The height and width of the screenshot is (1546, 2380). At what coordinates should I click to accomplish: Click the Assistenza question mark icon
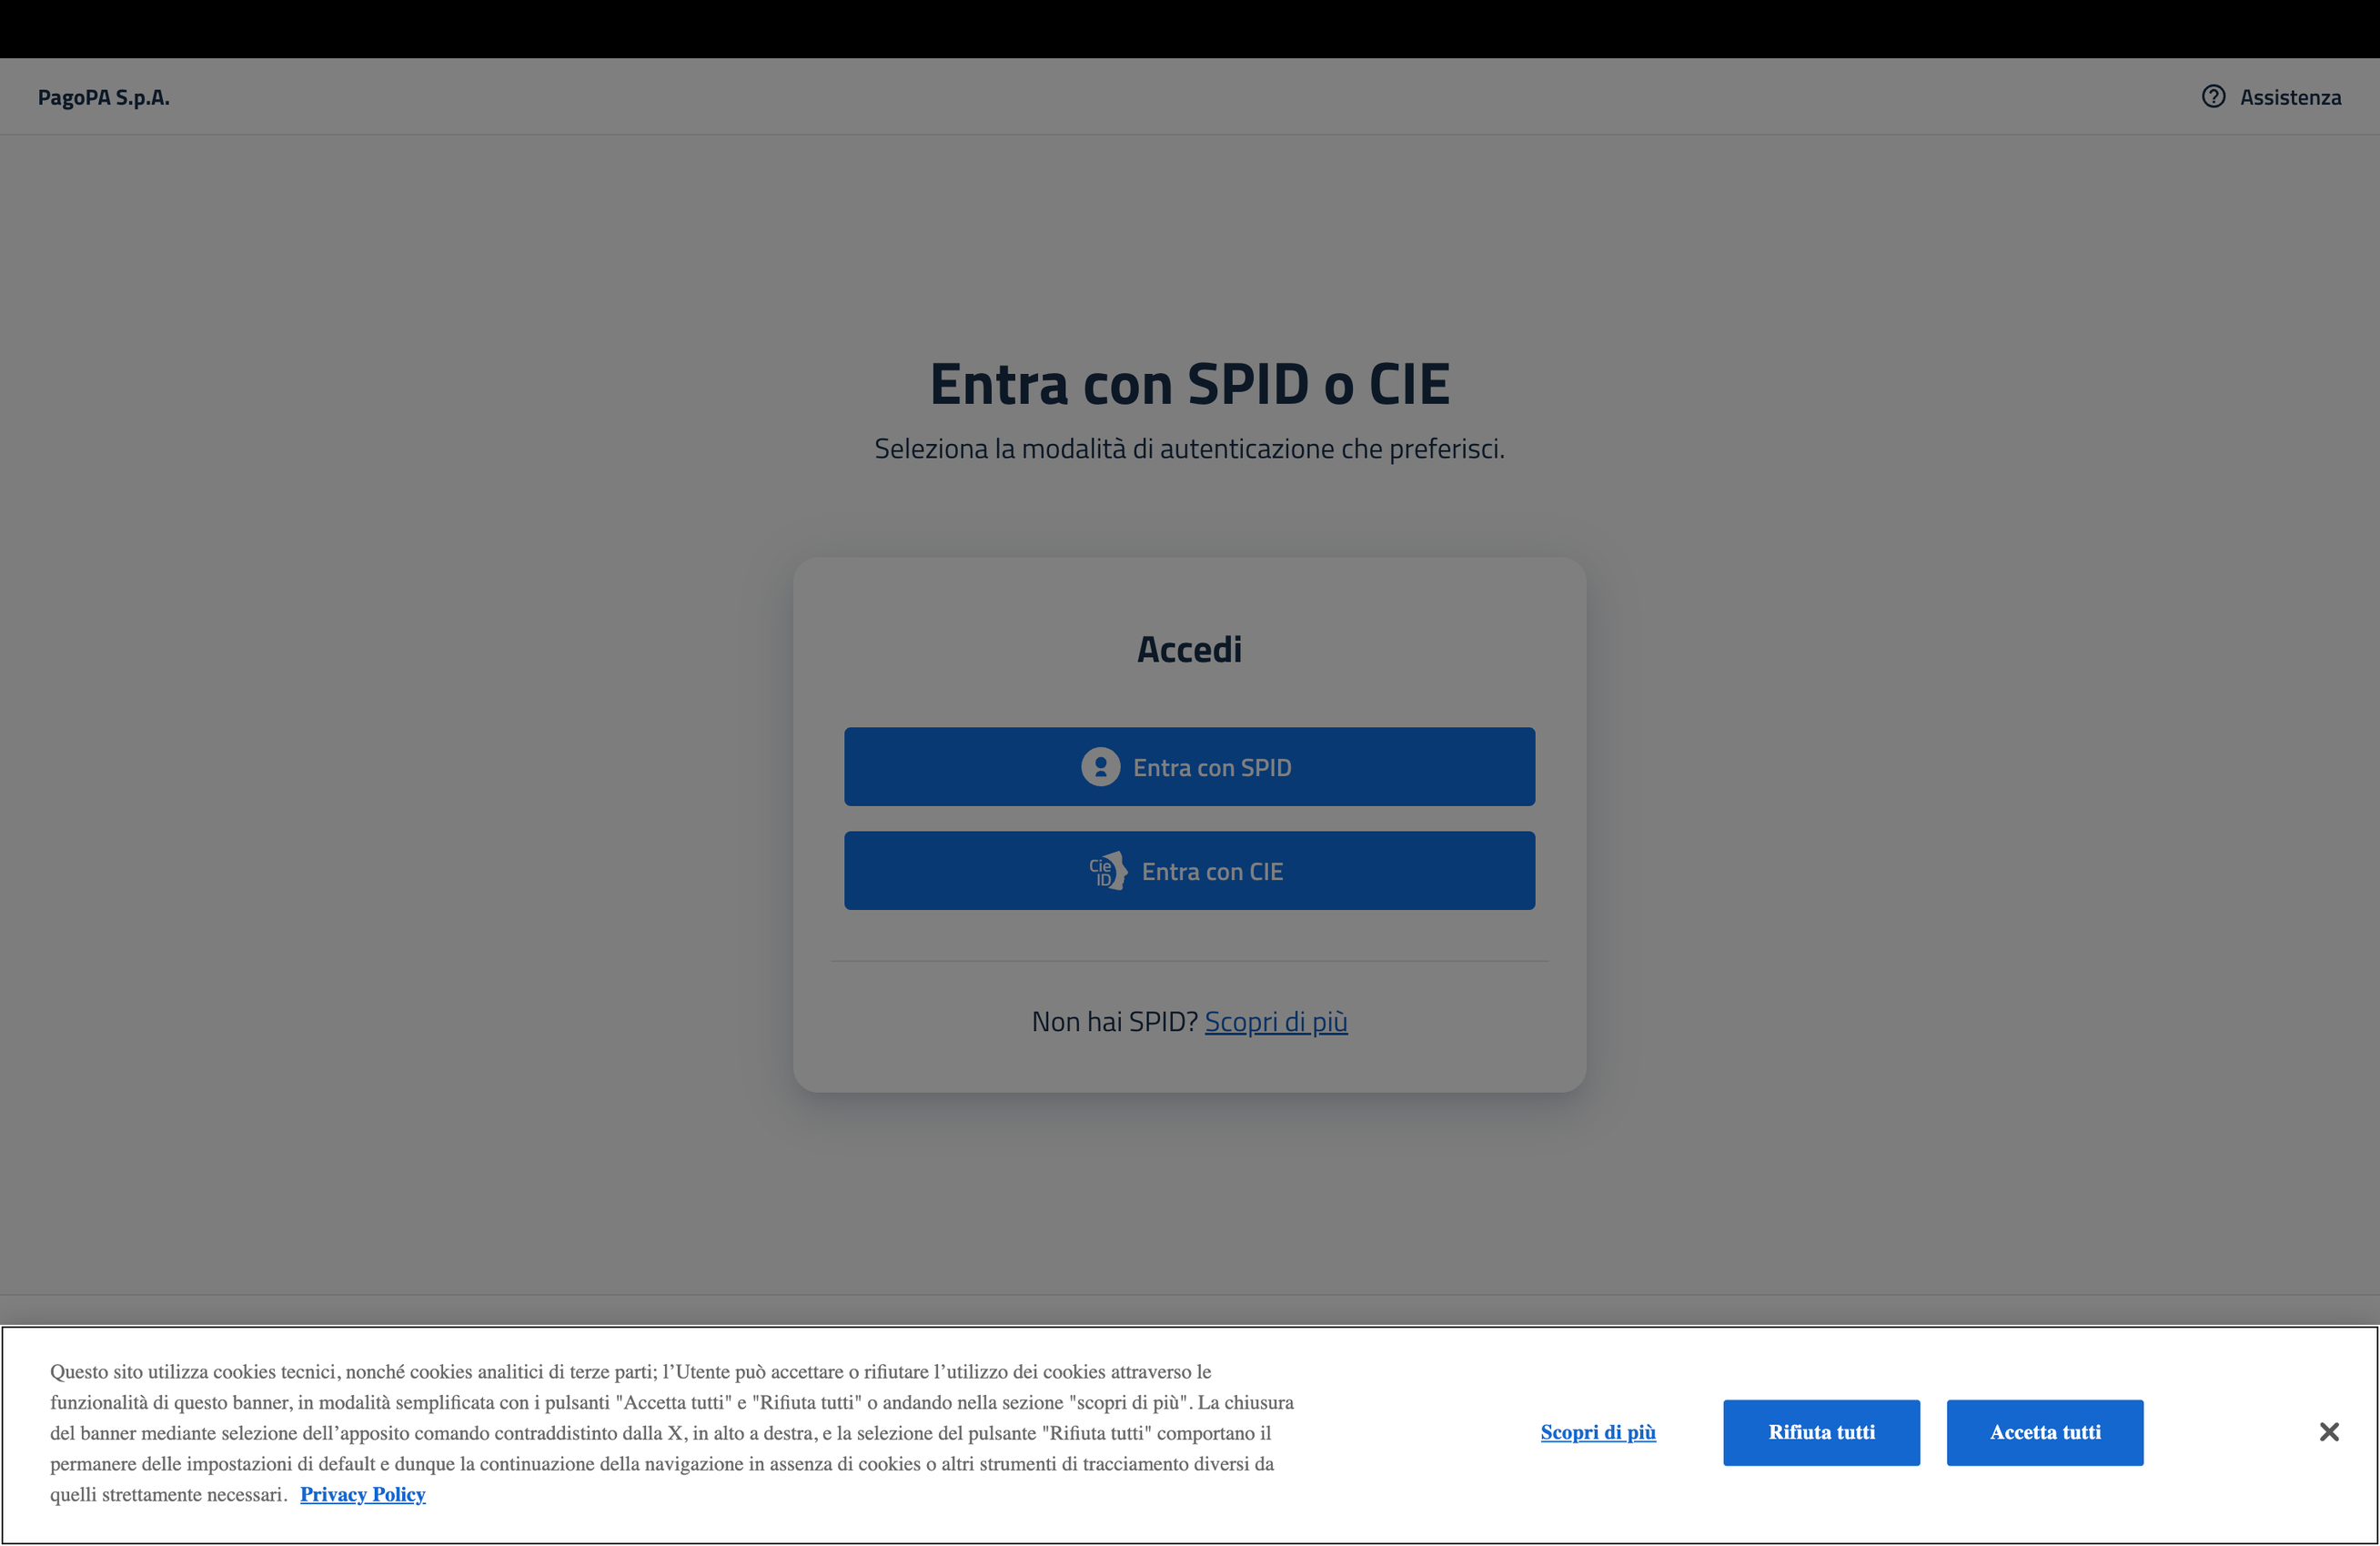(x=2213, y=97)
